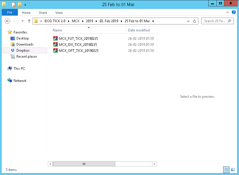Viewport: 239px width, 175px height.
Task: Switch to large thumbnails view icon
Action: point(233,170)
